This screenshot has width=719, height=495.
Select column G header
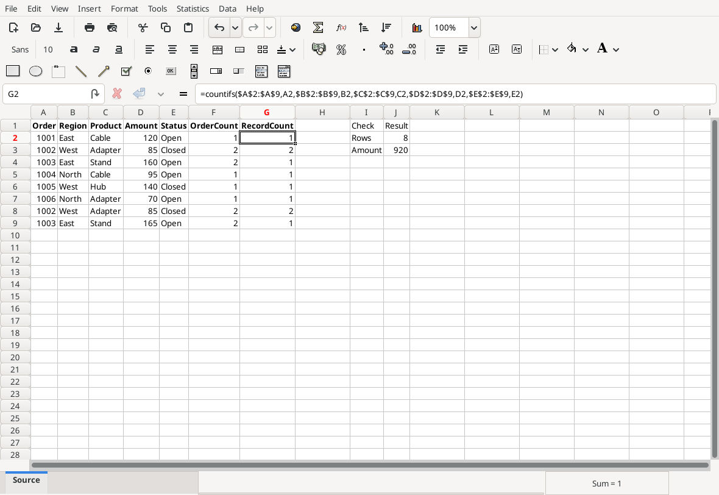(267, 112)
